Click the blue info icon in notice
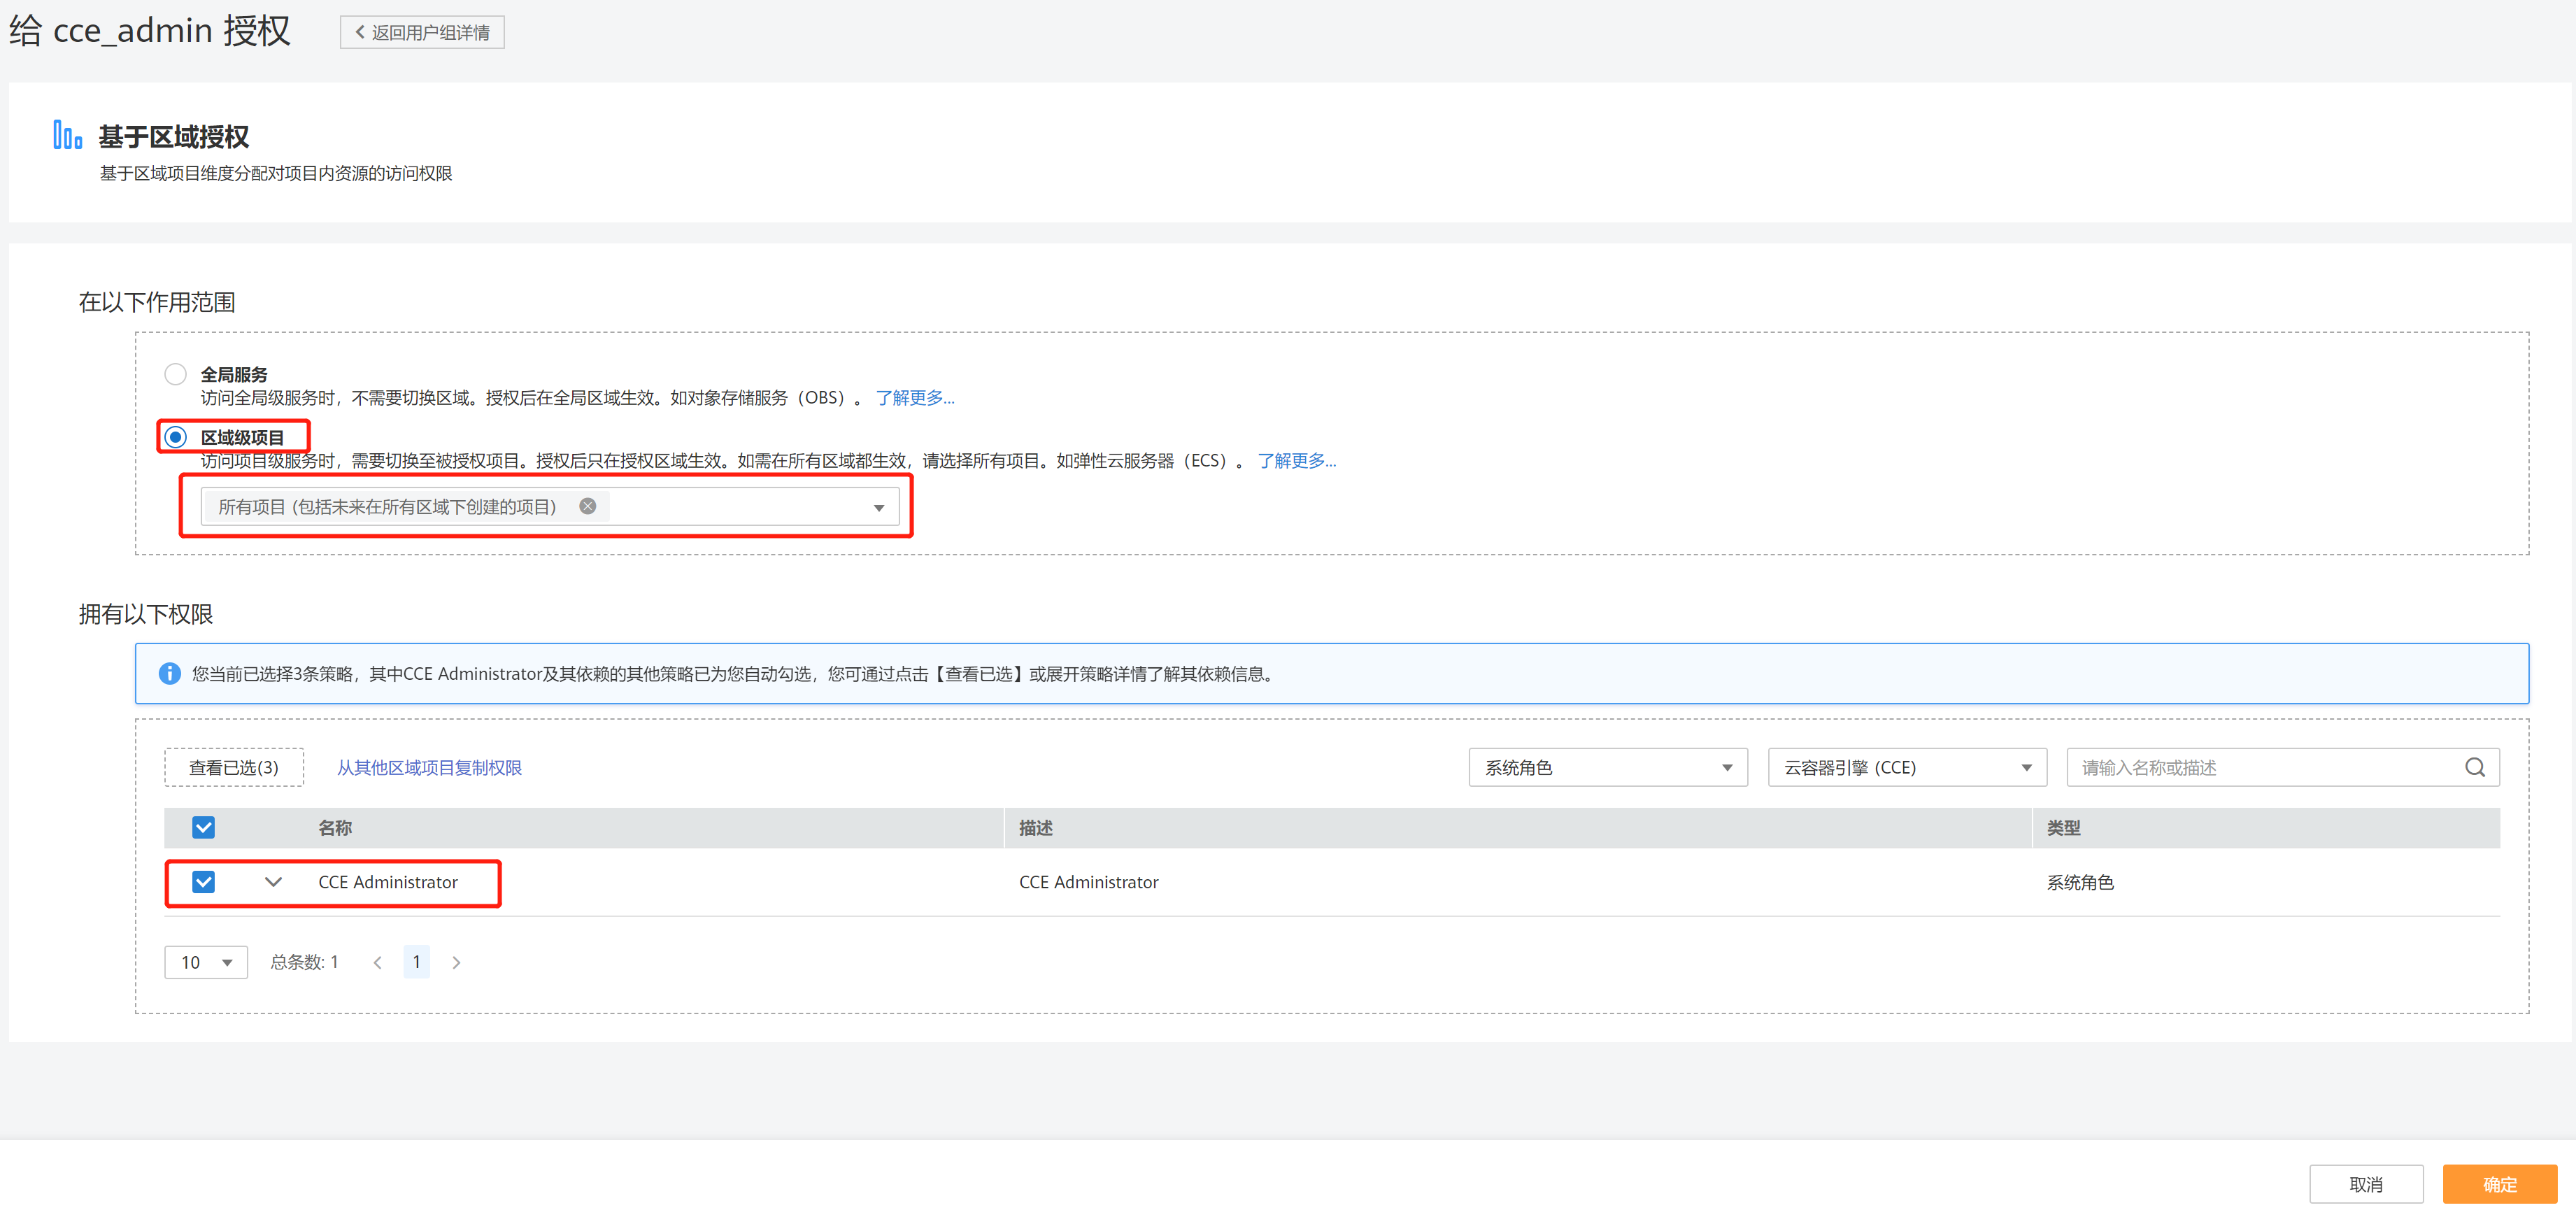 [x=170, y=673]
